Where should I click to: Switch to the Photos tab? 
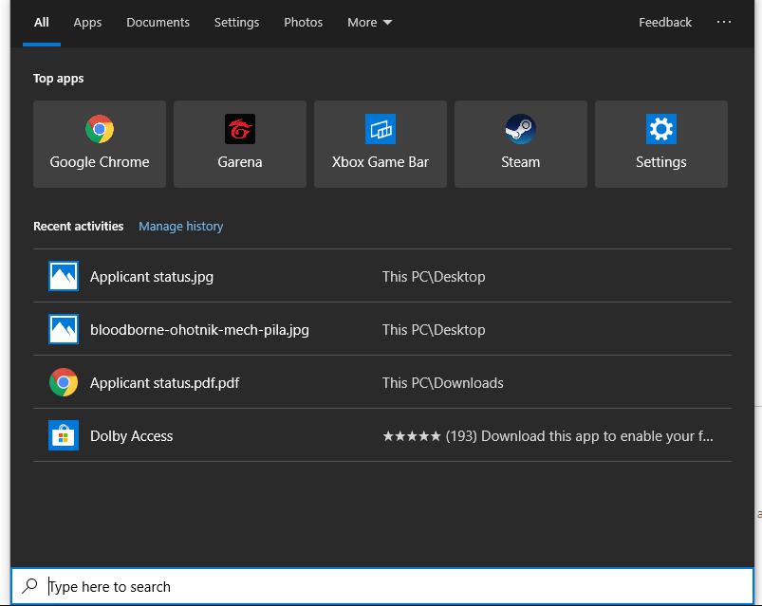303,22
